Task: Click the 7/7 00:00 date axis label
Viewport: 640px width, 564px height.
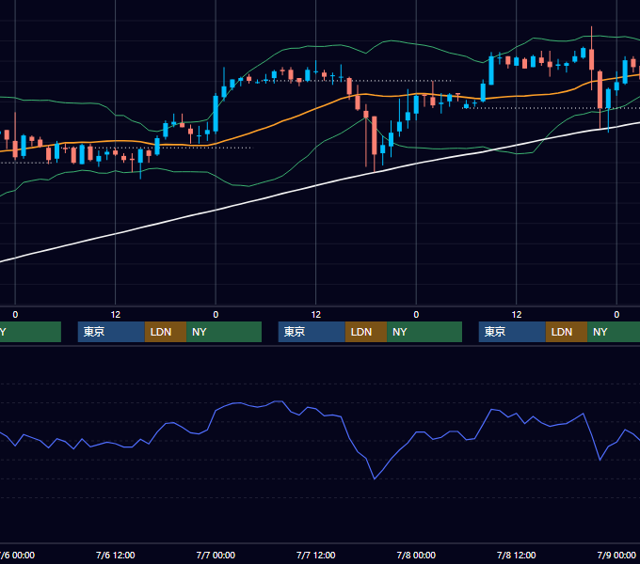Action: (216, 555)
